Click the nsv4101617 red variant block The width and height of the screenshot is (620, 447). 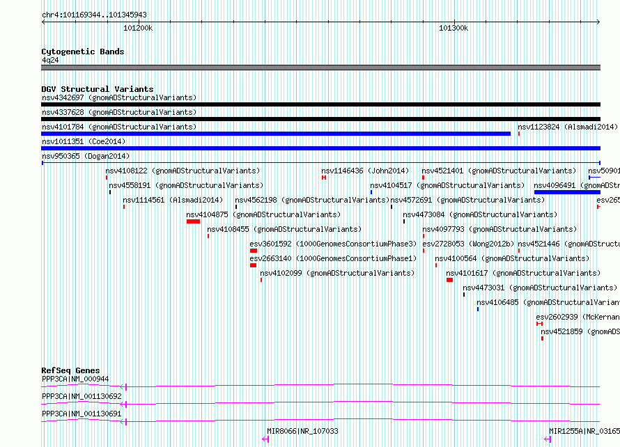tap(449, 280)
